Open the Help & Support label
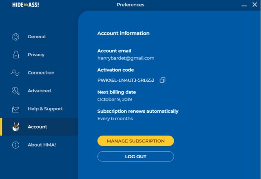The image size is (261, 179). 45,109
